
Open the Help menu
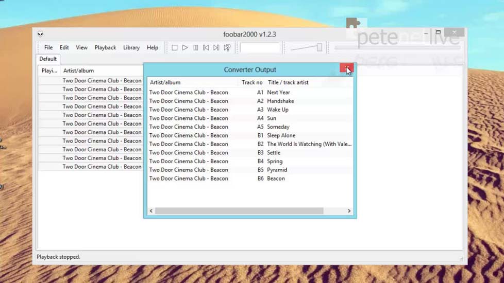(x=153, y=47)
